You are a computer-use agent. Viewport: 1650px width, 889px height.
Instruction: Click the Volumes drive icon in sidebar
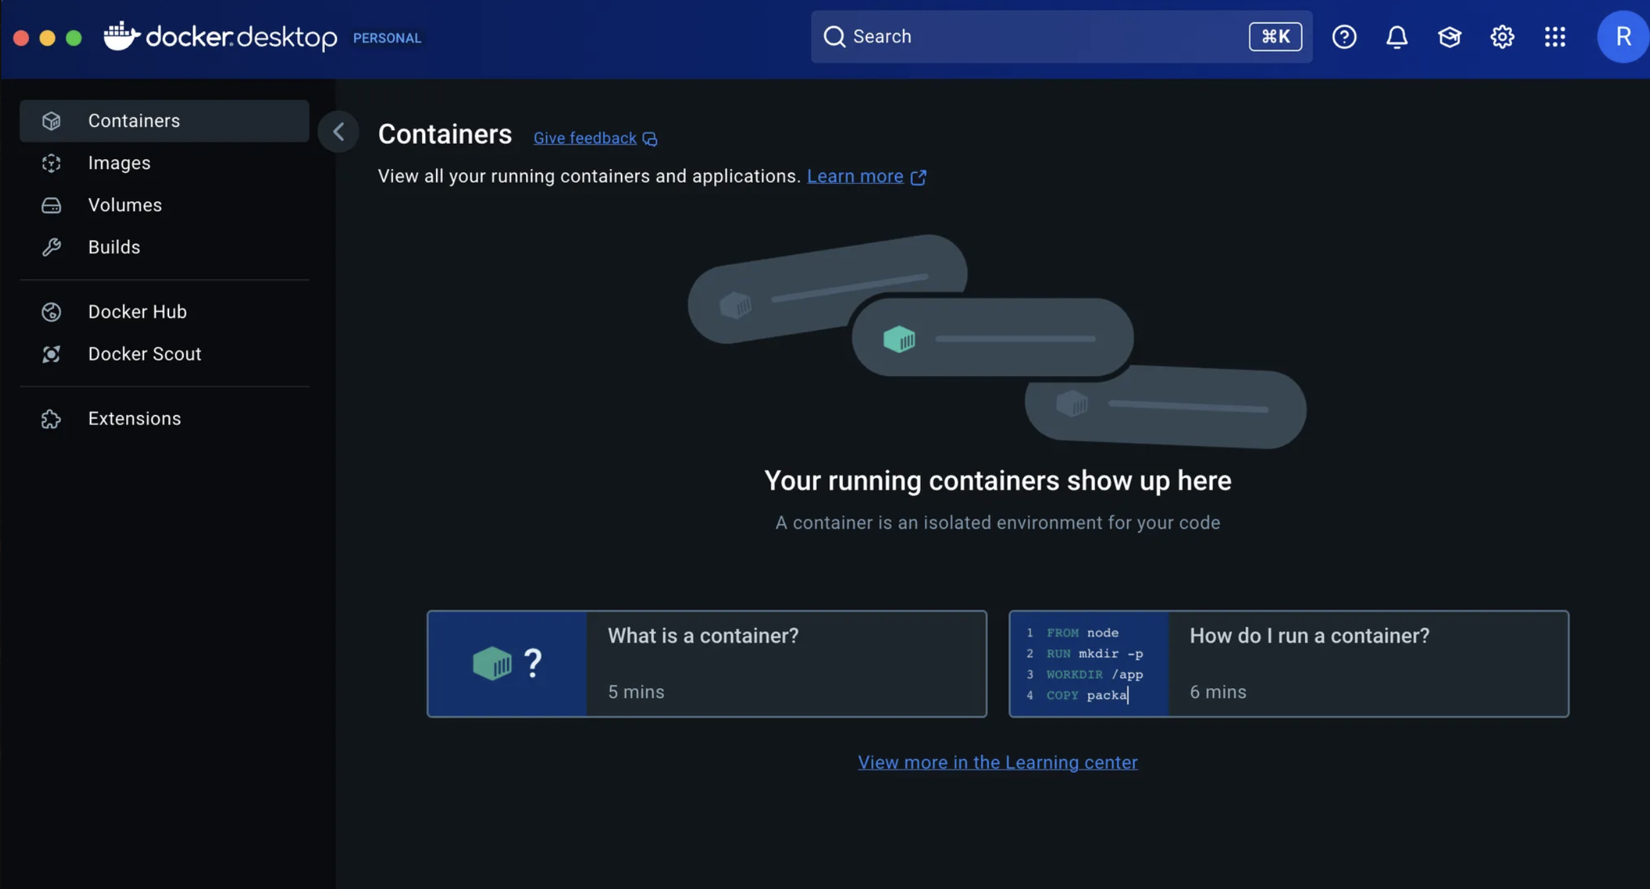[x=52, y=205]
